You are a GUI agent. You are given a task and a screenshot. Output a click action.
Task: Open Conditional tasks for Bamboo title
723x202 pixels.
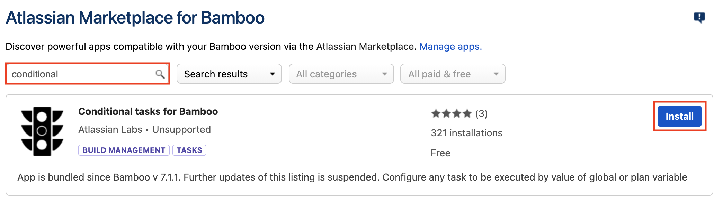[148, 111]
